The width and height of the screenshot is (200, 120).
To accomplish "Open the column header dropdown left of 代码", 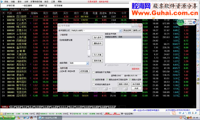I will 3,13.
